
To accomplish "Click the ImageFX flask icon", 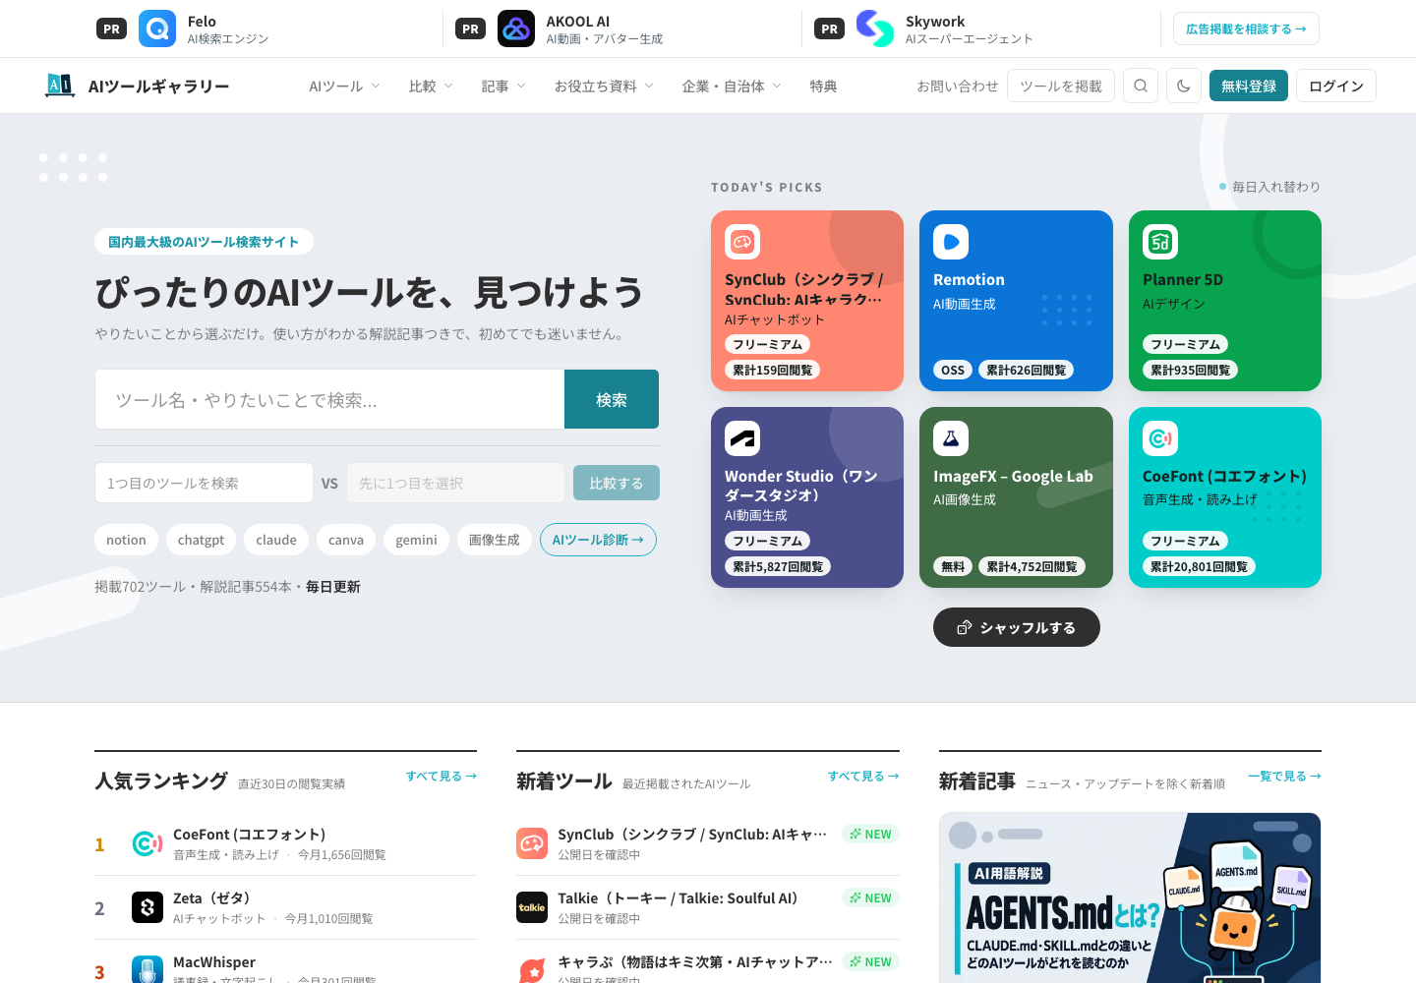I will [x=951, y=438].
